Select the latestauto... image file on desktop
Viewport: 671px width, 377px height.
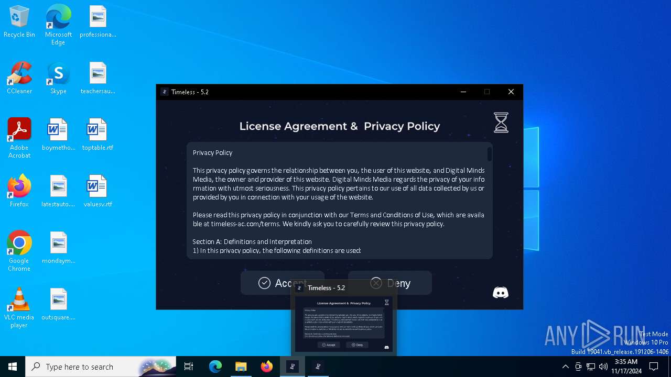pyautogui.click(x=58, y=192)
